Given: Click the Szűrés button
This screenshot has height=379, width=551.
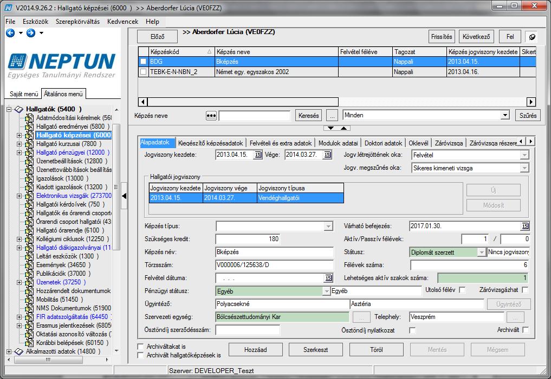Looking at the screenshot, I should pos(528,115).
